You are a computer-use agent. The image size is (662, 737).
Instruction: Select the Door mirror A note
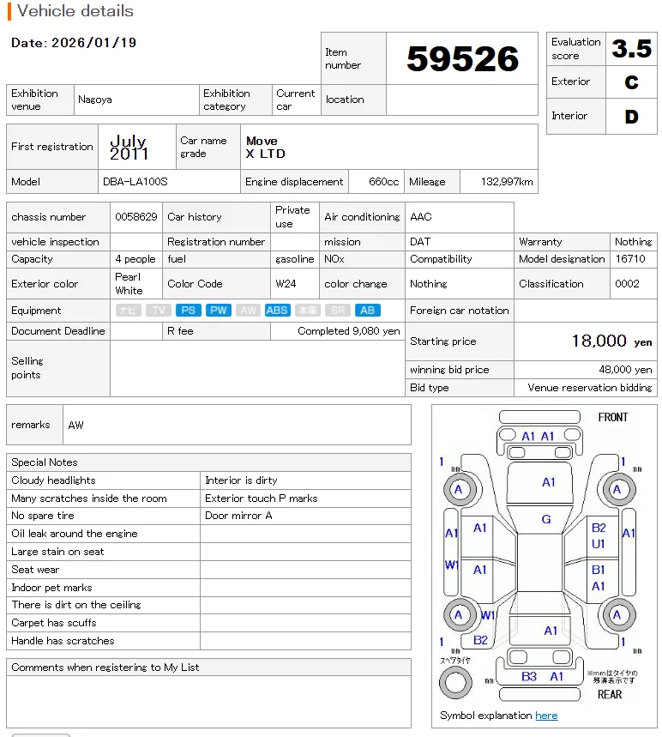(x=238, y=516)
